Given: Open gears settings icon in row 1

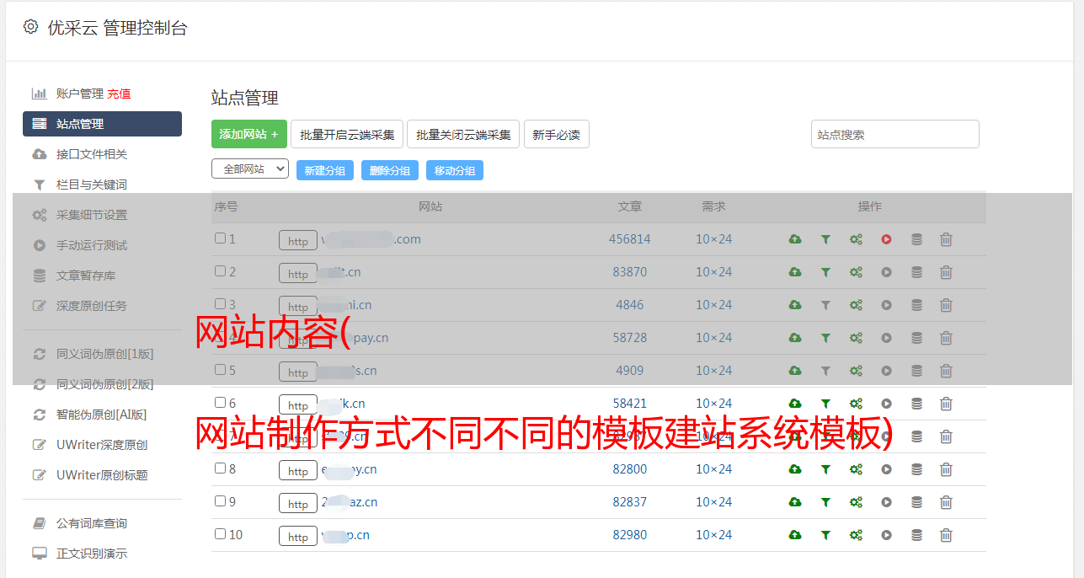Looking at the screenshot, I should pos(856,239).
